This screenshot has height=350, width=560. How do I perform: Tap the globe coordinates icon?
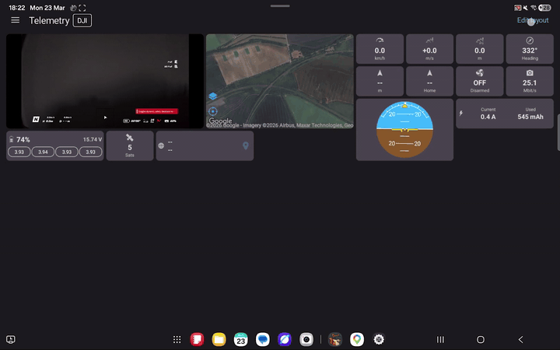tap(161, 145)
